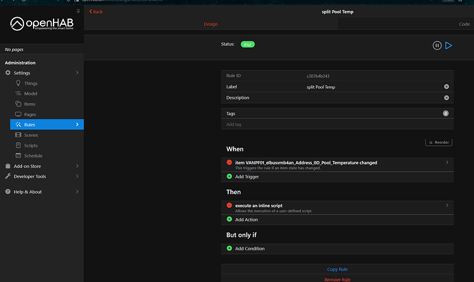Screen dimensions: 474x282
Task: Click the openHAB logo
Action: (42, 23)
